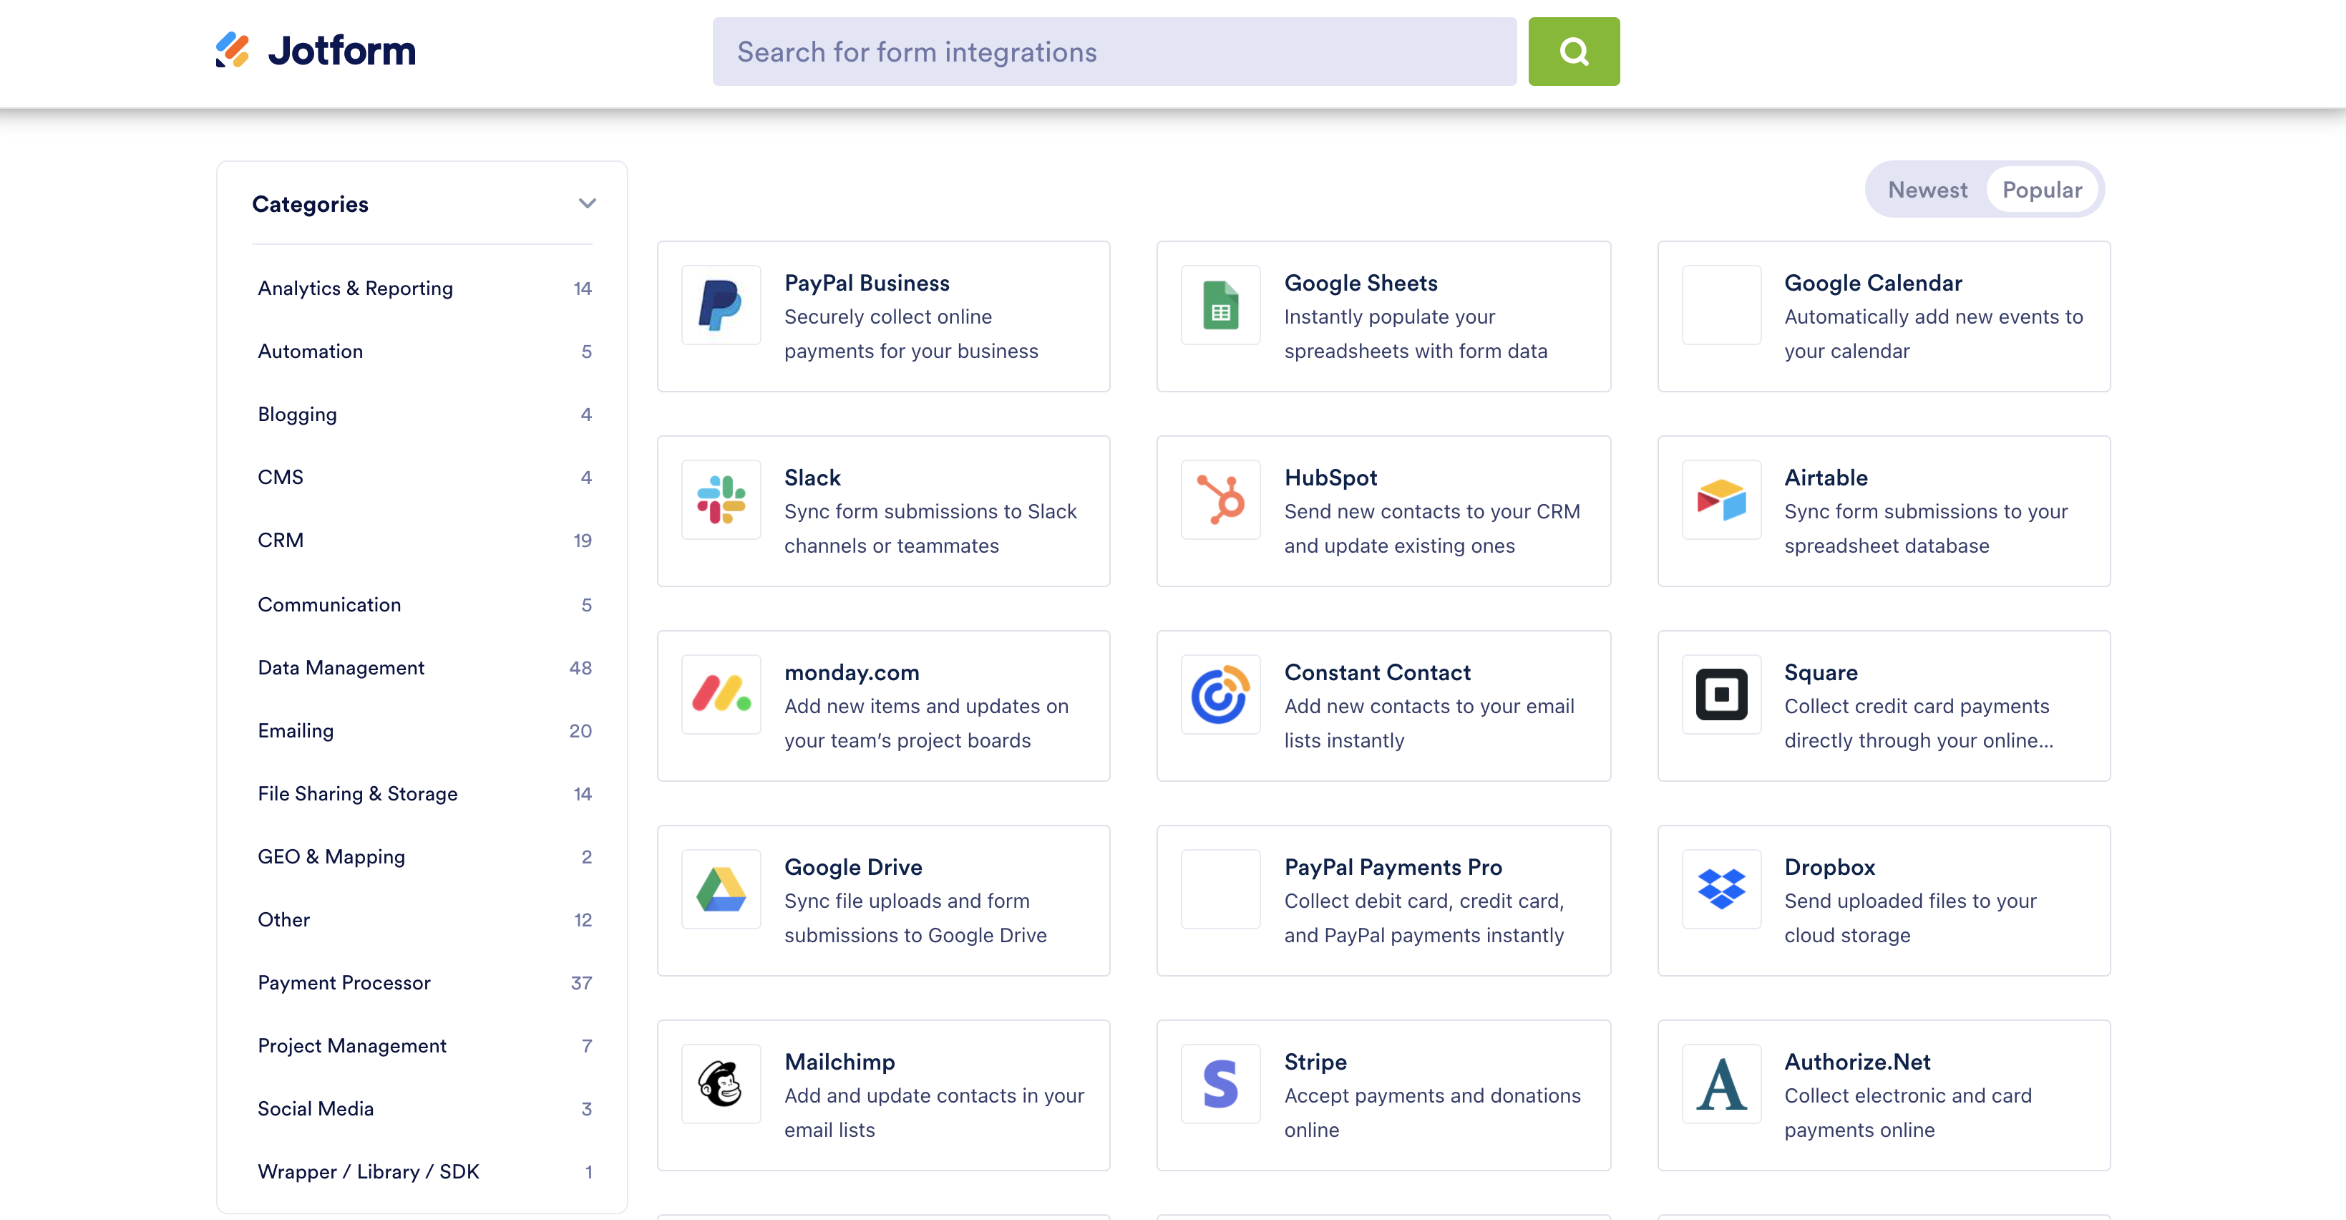The height and width of the screenshot is (1220, 2346).
Task: Select the Dropbox box icon
Action: (x=1720, y=889)
